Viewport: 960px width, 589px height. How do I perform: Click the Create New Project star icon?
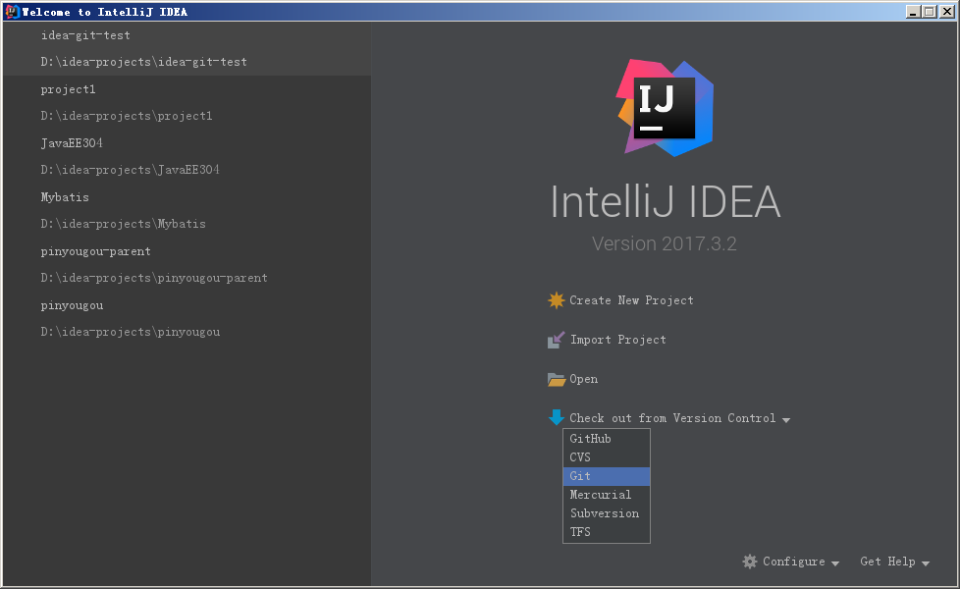click(x=557, y=300)
